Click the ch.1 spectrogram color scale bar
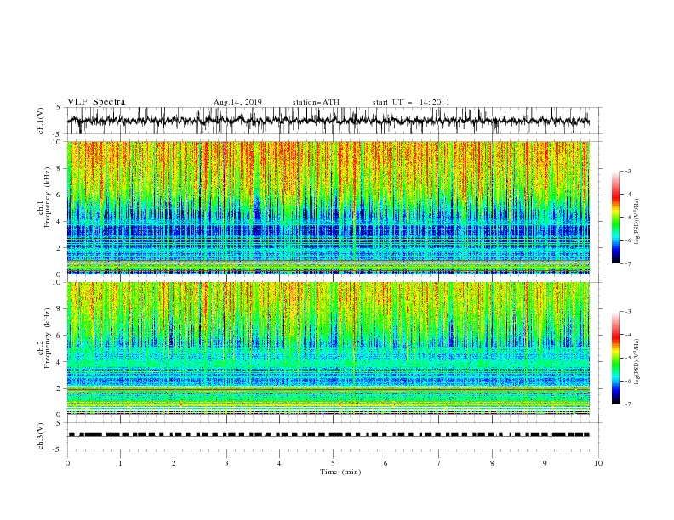The height and width of the screenshot is (520, 674). [615, 218]
